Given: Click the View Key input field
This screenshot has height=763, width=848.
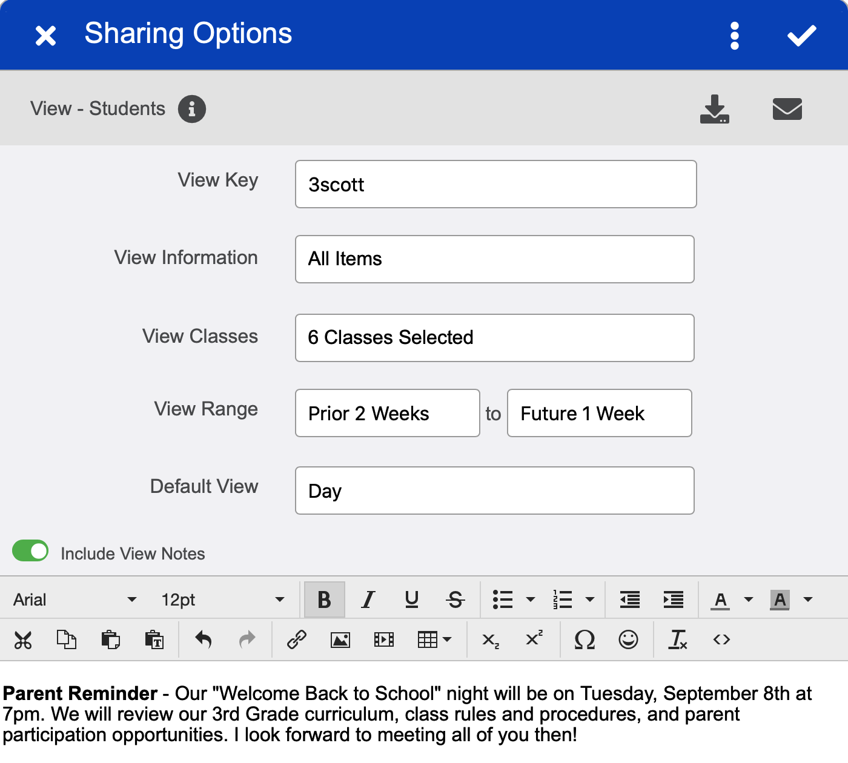Looking at the screenshot, I should coord(495,184).
